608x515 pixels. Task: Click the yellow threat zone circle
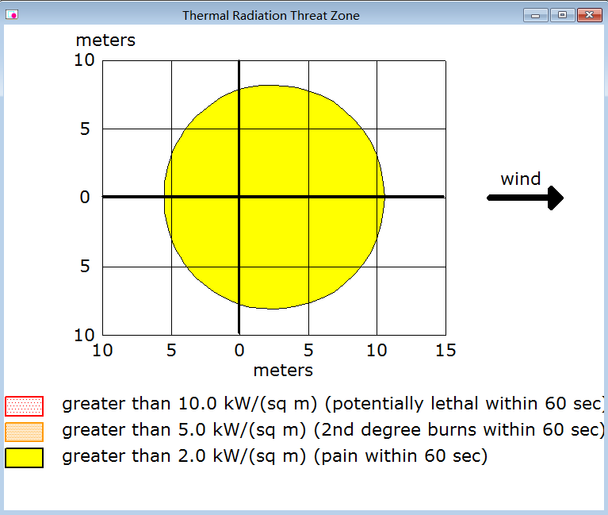274,197
